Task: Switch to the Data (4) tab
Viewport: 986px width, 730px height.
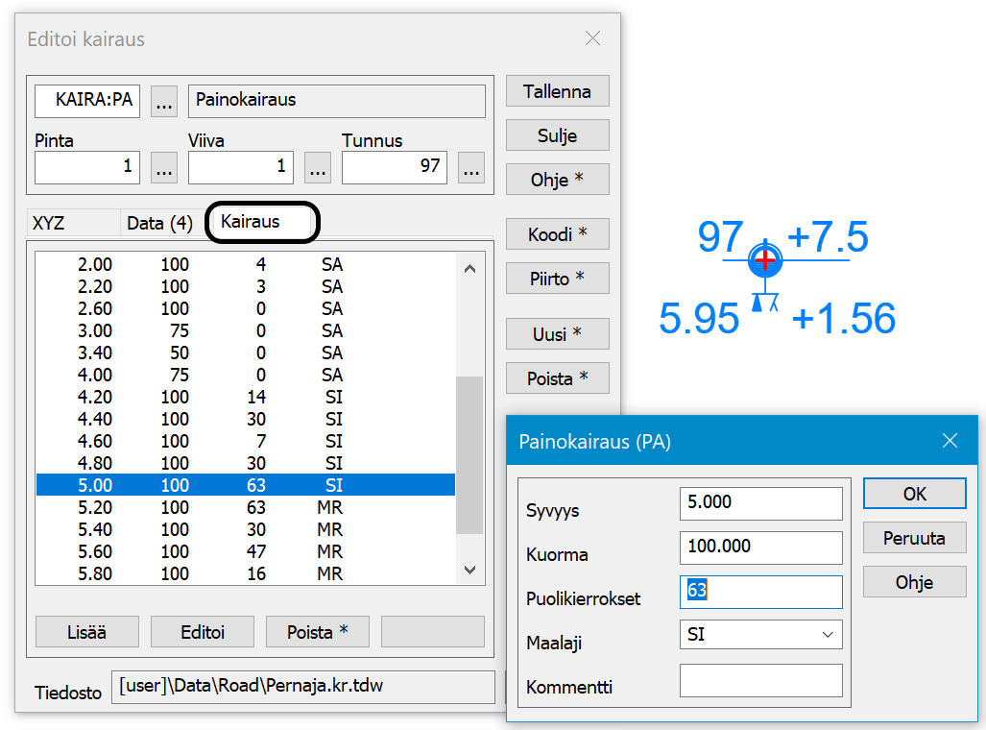Action: 159,224
